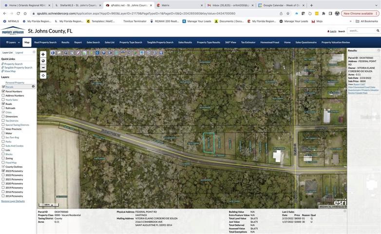The height and width of the screenshot is (234, 381).
Task: Click the crosshair locate button on map
Action: (x=43, y=76)
